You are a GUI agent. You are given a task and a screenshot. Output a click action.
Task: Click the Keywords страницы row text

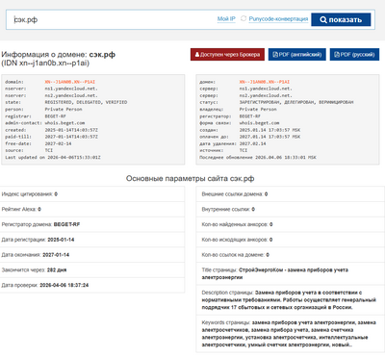pos(289,334)
